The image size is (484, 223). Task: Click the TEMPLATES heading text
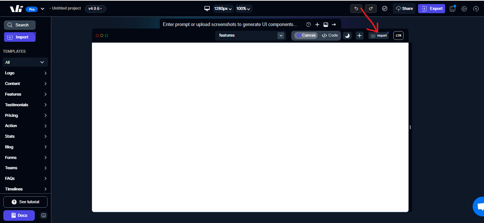point(14,51)
